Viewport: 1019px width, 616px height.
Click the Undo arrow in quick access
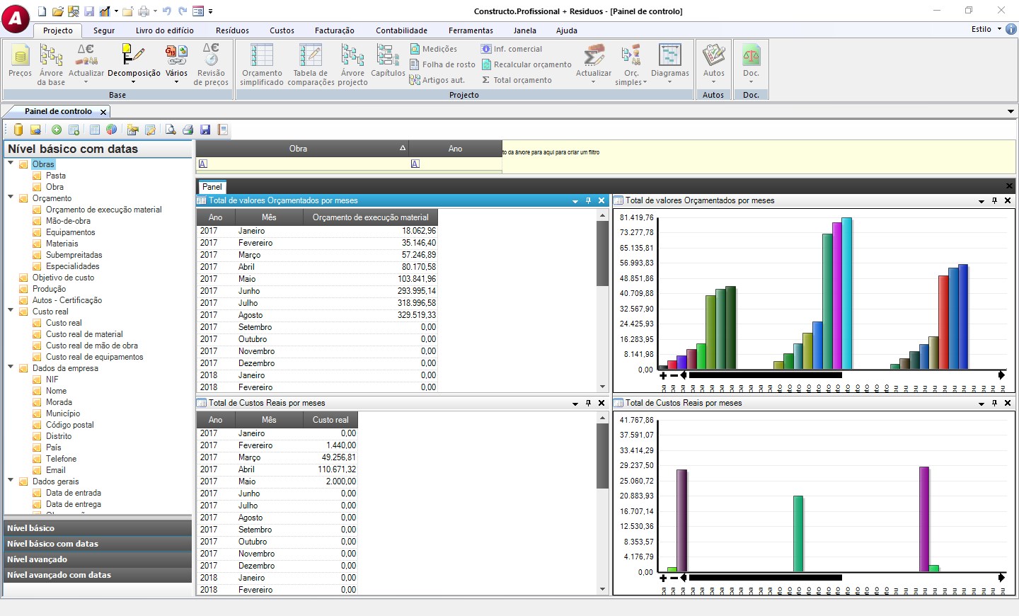(x=167, y=11)
